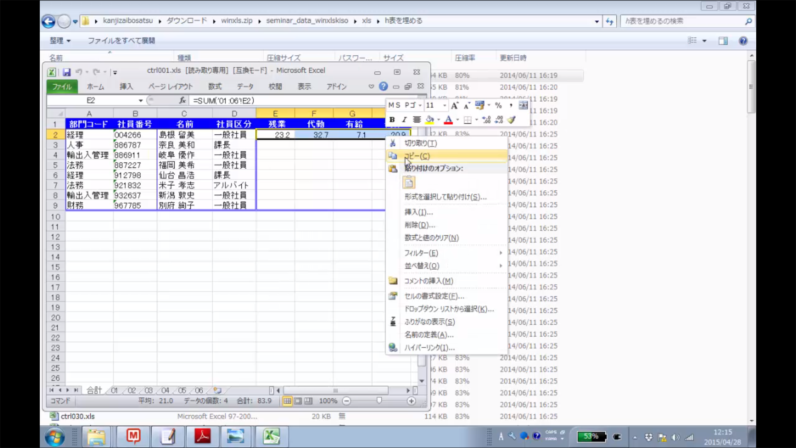Click the zoom in plus button
This screenshot has height=448, width=796.
(411, 401)
